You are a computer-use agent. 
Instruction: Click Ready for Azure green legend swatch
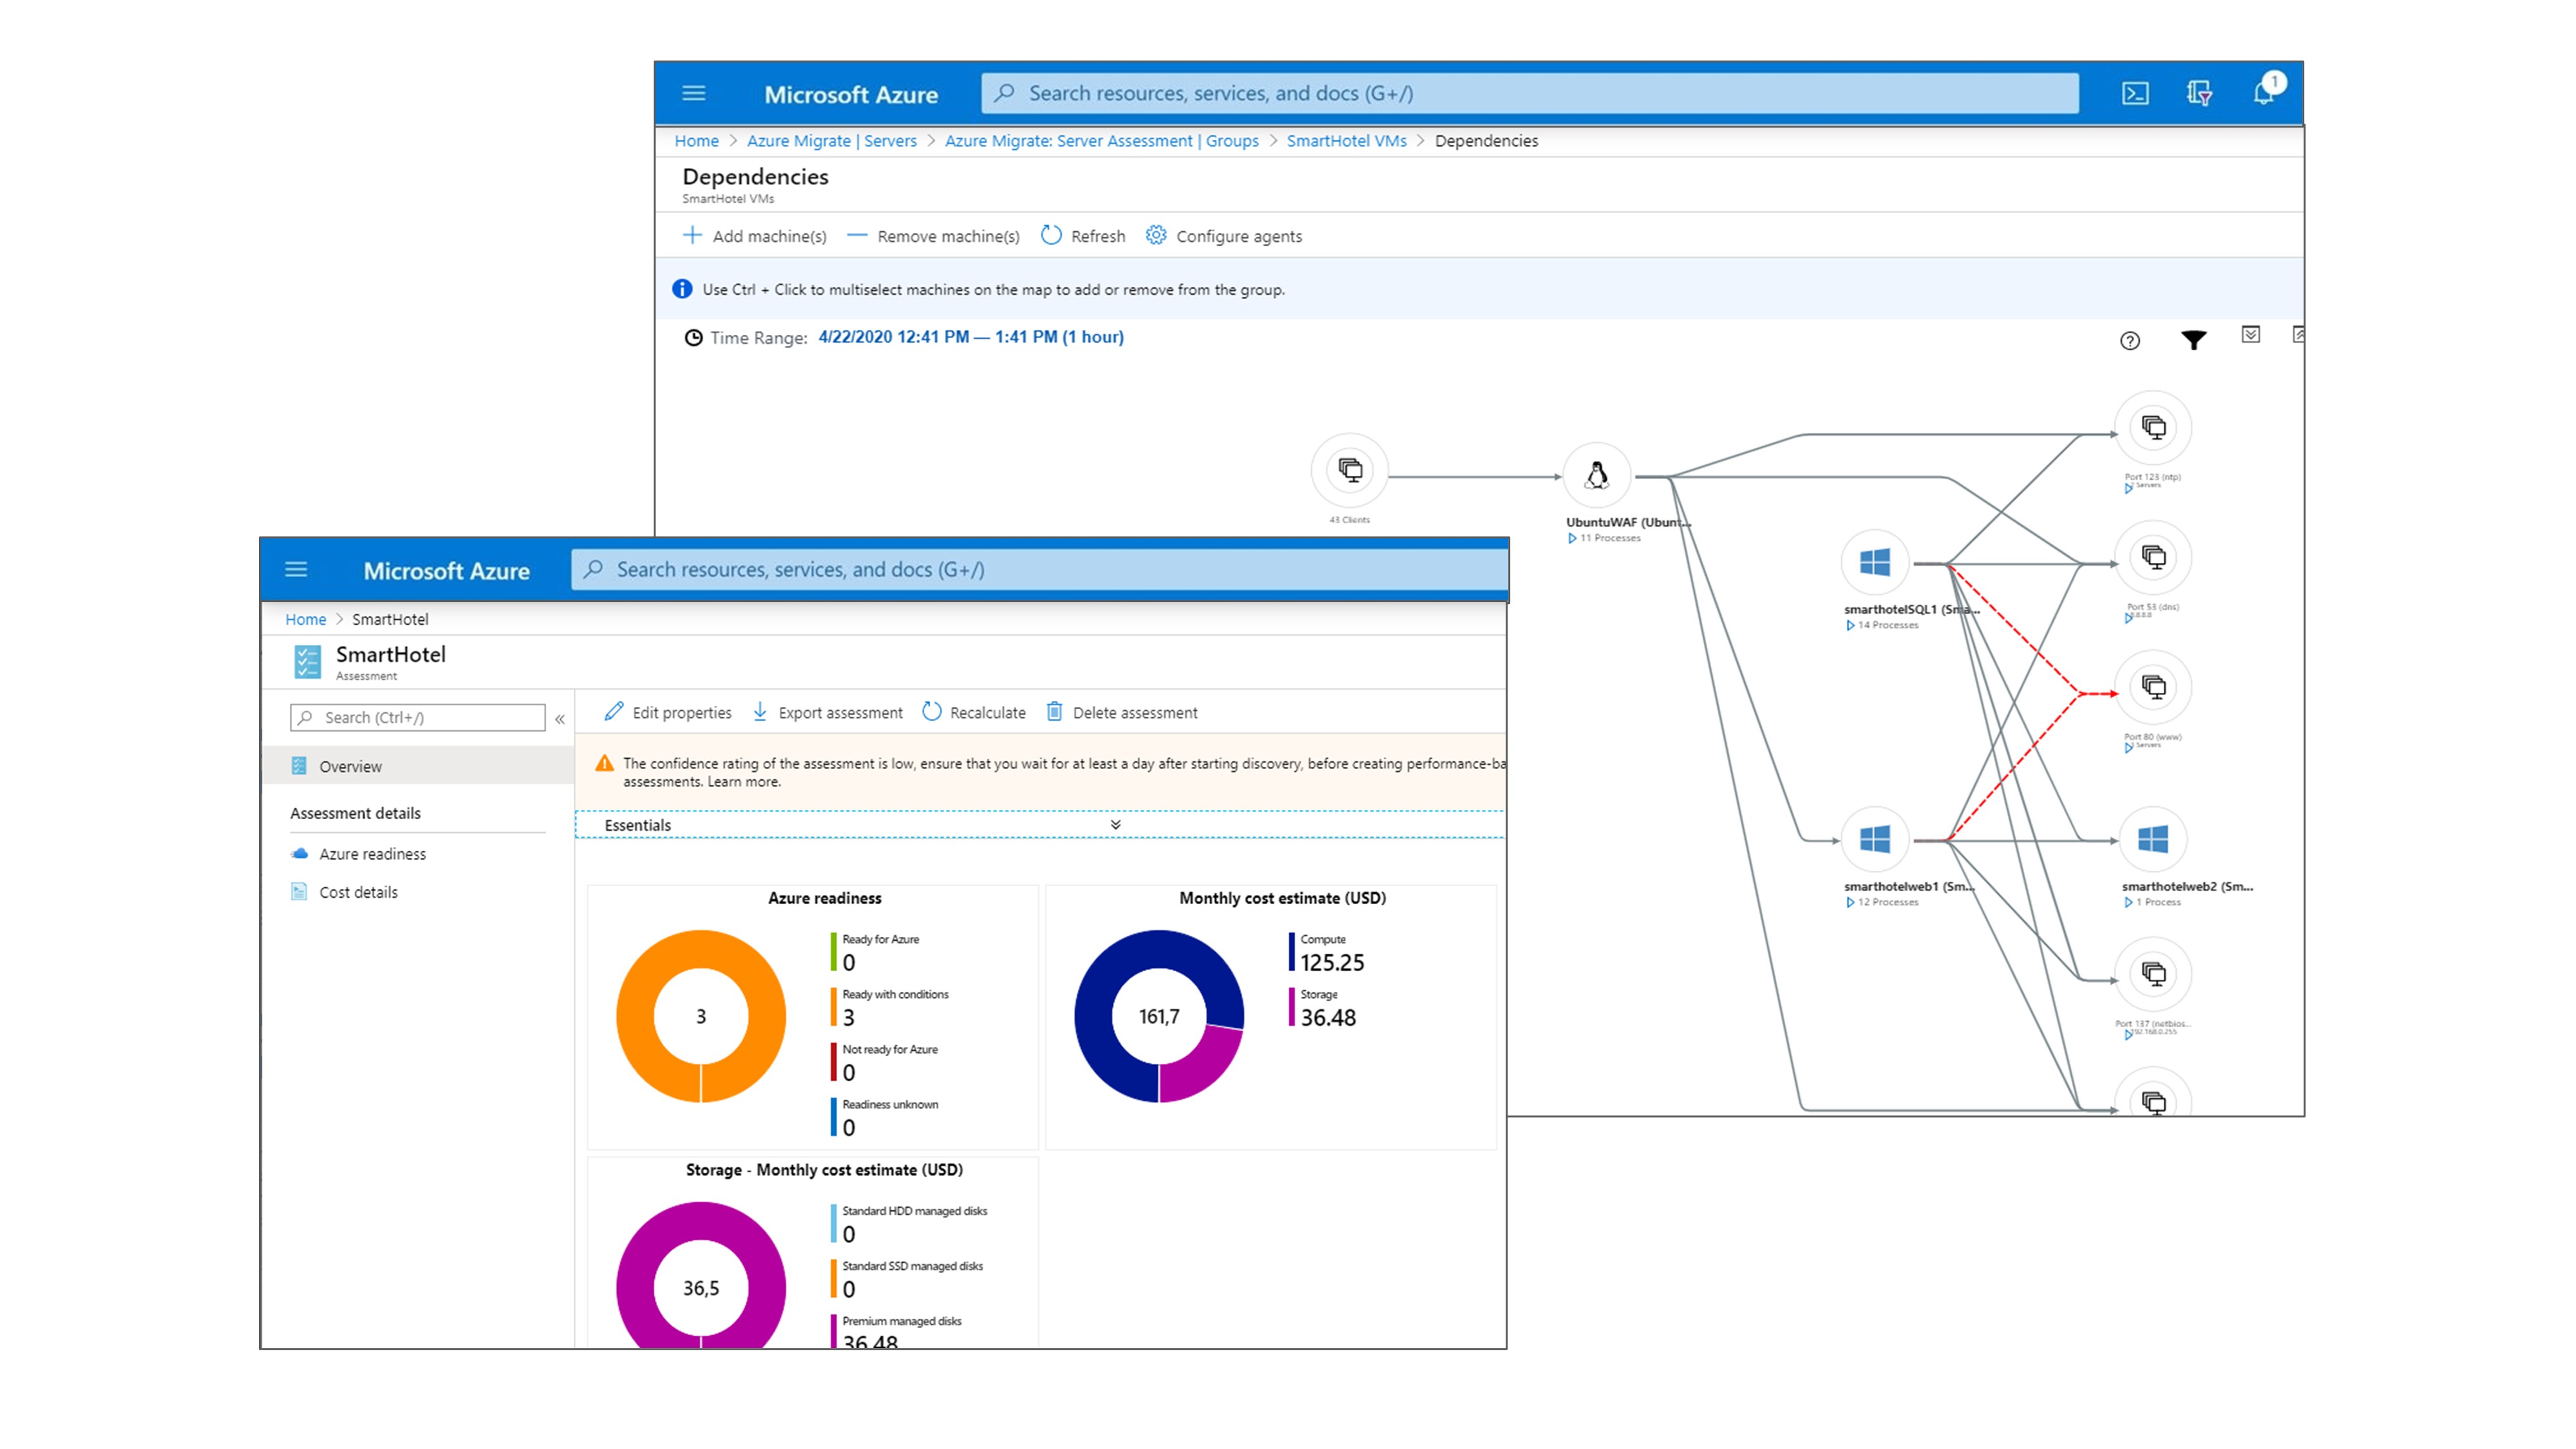pos(833,952)
